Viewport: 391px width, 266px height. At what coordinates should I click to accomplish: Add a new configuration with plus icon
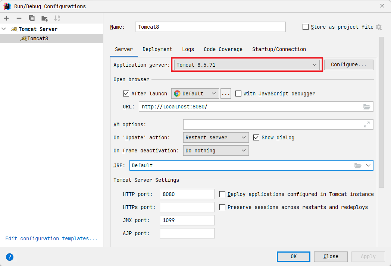point(6,18)
